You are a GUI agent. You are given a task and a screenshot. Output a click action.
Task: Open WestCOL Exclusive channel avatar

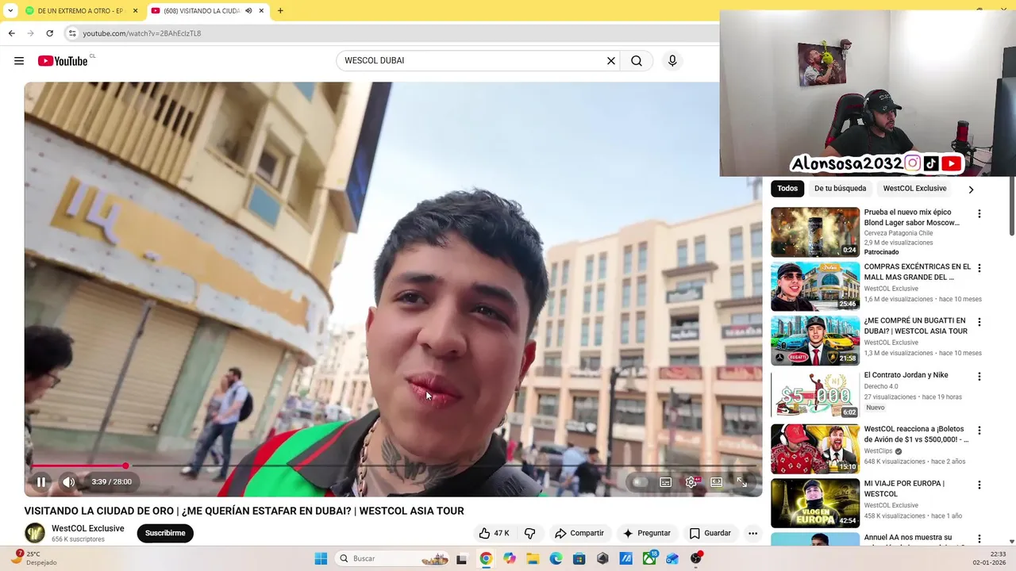[35, 533]
